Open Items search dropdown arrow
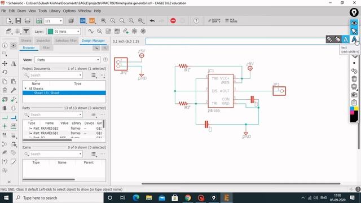The width and height of the screenshot is (361, 203). [80, 154]
